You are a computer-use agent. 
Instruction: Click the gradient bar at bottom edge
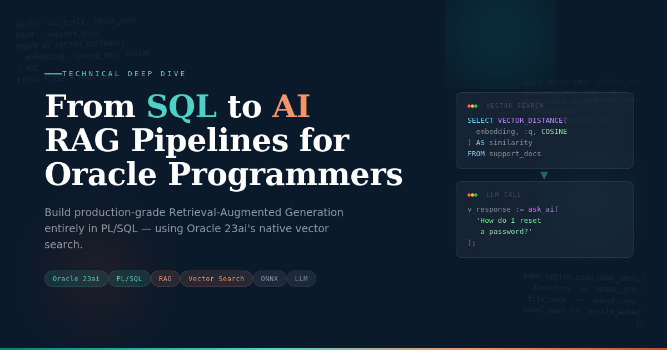pyautogui.click(x=333, y=348)
